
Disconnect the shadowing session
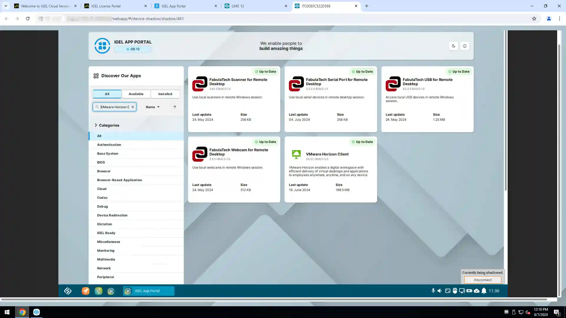click(x=483, y=280)
